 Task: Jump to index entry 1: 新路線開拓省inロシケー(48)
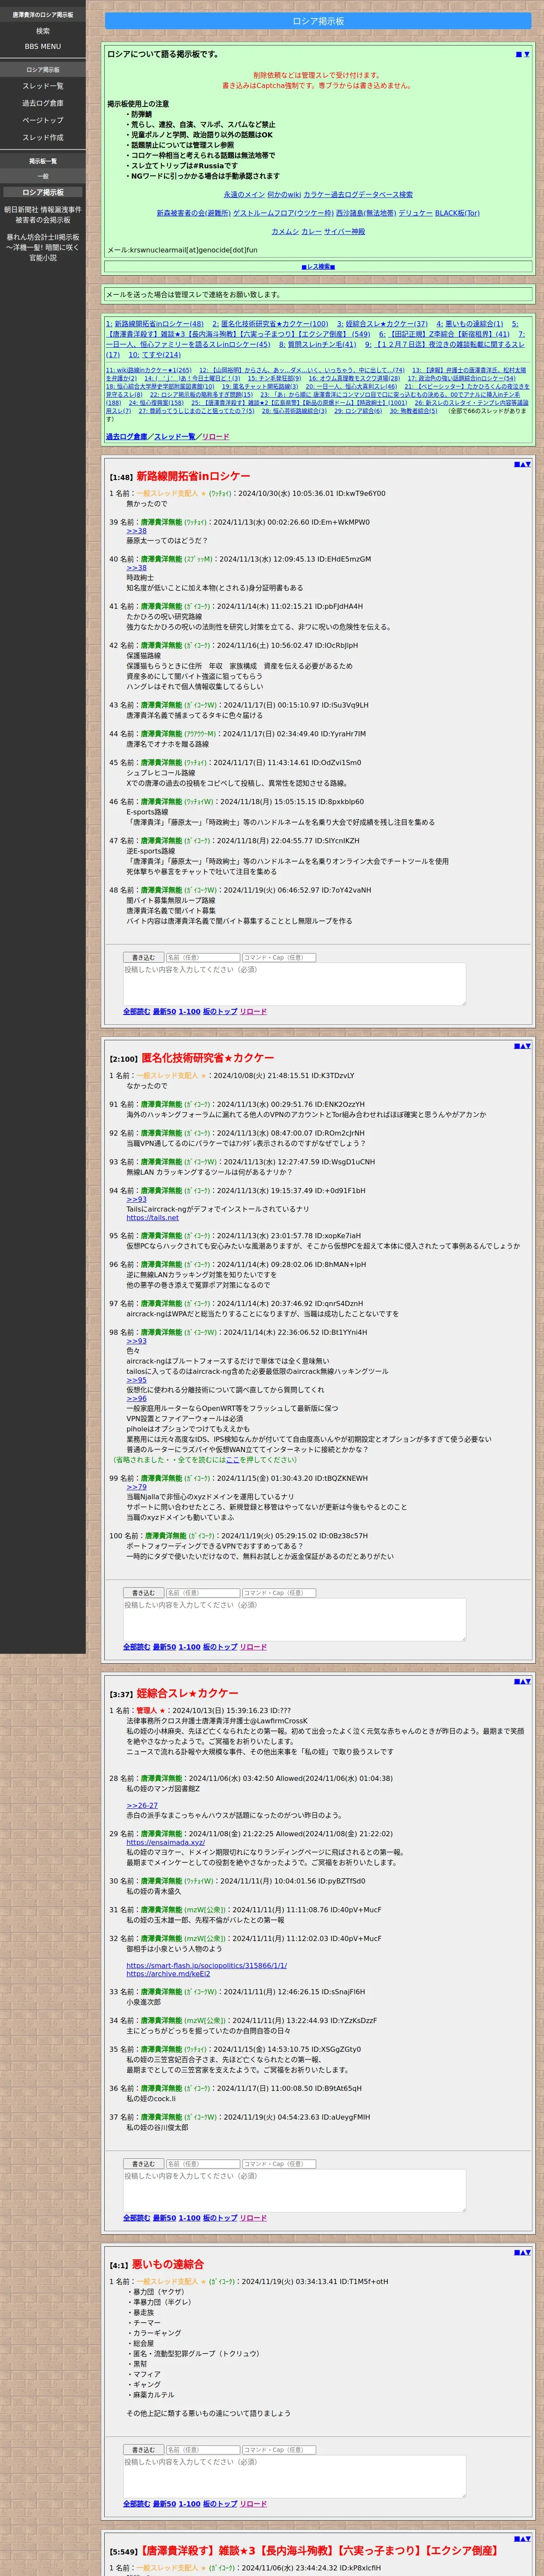click(155, 324)
